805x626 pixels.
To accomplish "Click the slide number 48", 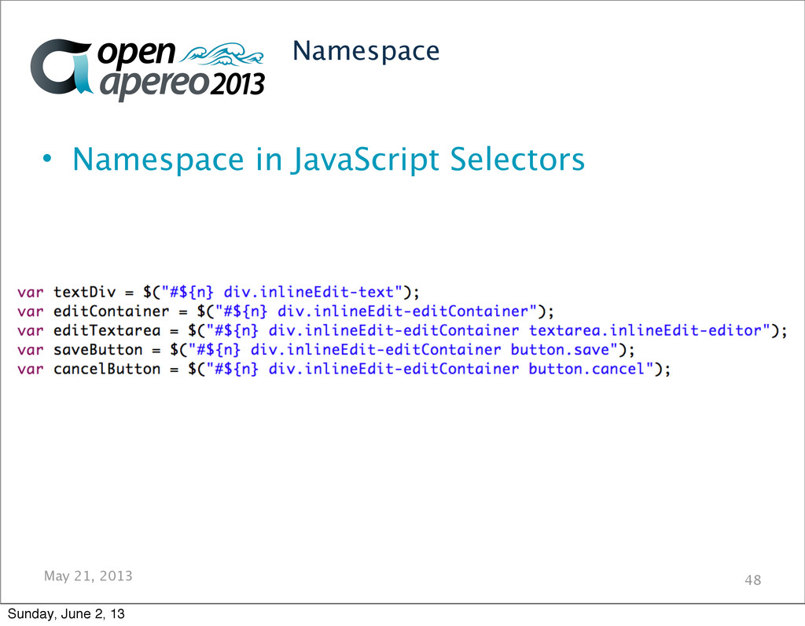I will (x=752, y=580).
